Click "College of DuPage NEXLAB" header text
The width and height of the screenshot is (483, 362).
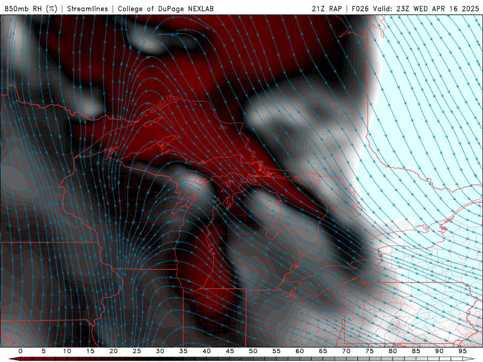165,8
